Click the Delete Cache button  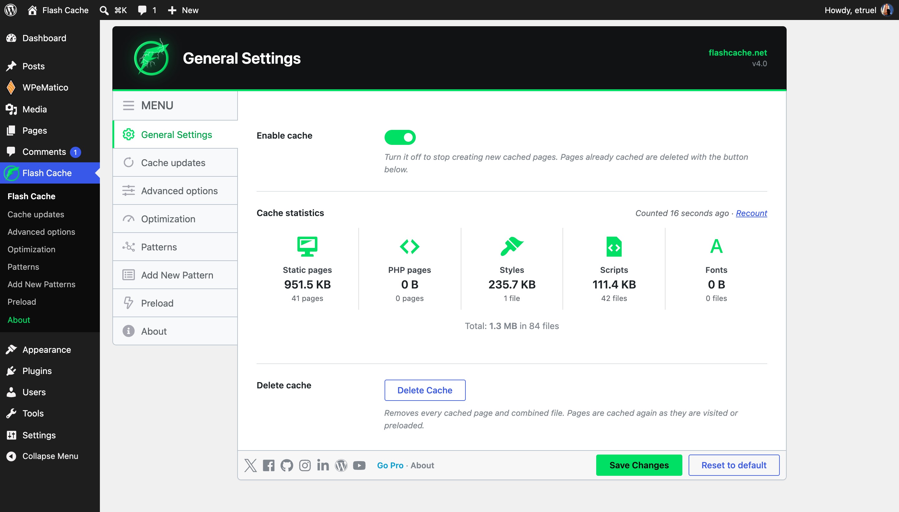[425, 390]
